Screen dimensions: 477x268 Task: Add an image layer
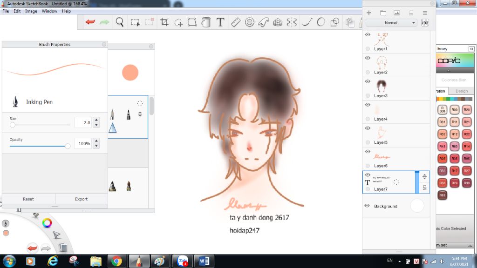click(x=397, y=13)
